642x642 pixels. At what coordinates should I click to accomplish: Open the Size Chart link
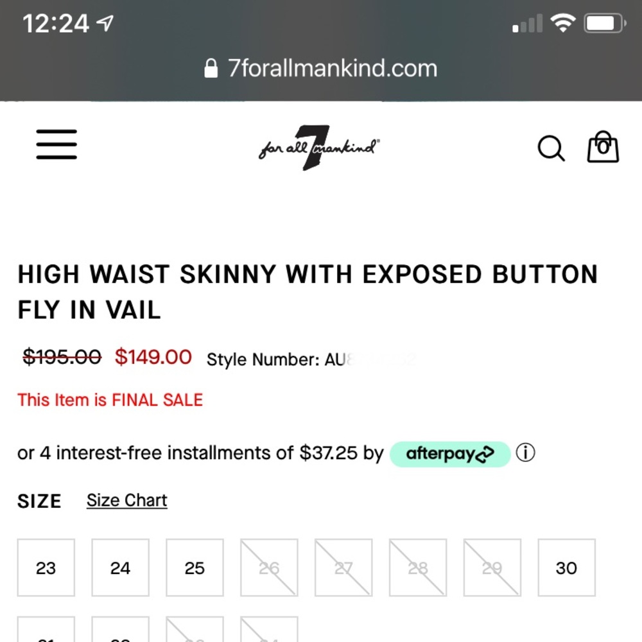click(127, 501)
